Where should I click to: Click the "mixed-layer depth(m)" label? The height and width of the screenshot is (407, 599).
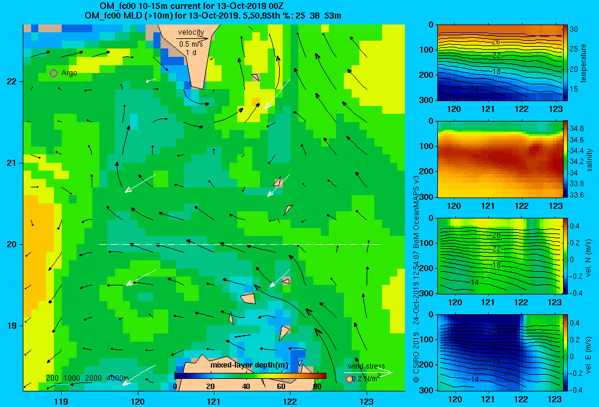tap(249, 365)
